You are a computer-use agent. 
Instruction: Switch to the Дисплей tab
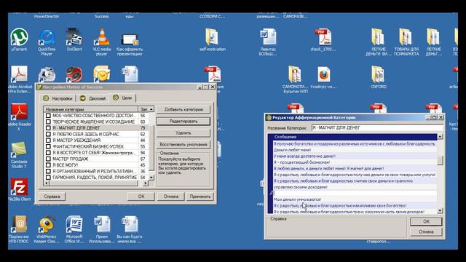click(x=93, y=98)
